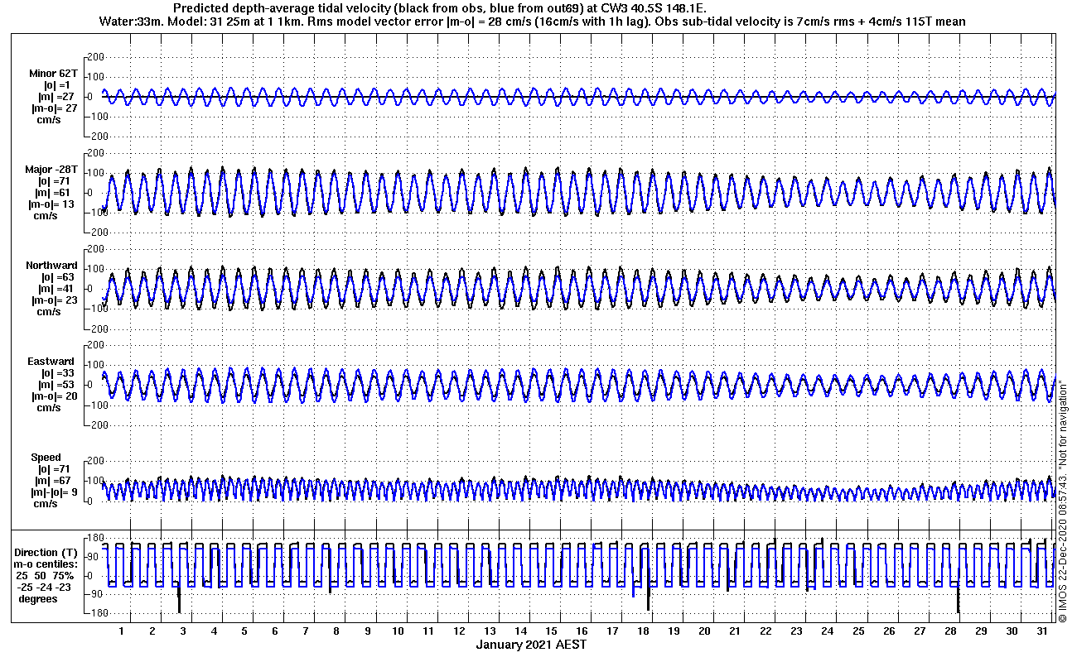This screenshot has height=662, width=1077.
Task: Click the 'January 2021 AEST' axis title
Action: tap(531, 645)
